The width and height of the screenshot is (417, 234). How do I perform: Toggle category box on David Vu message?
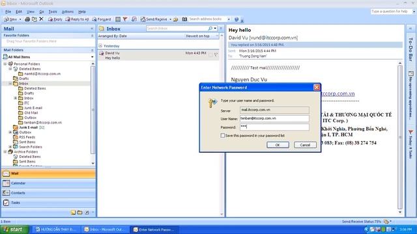click(210, 55)
